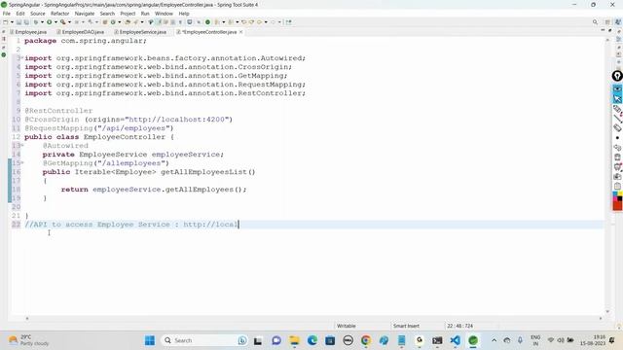Click the trash bin annotation icon

617,157
